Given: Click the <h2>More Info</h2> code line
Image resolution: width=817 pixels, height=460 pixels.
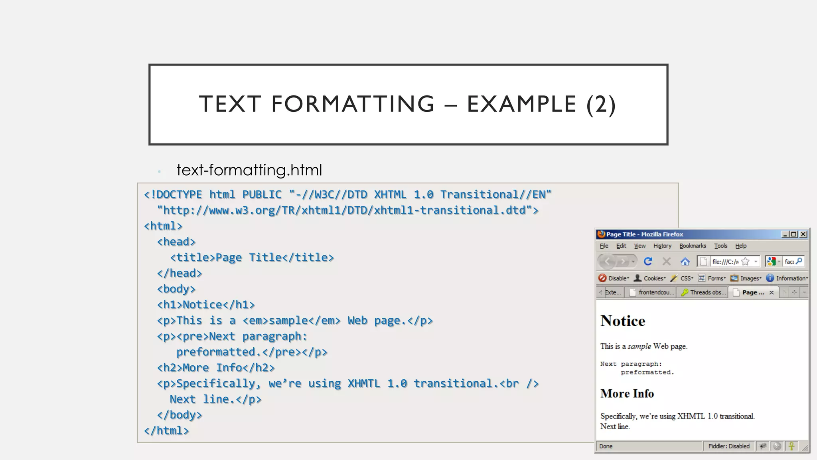Looking at the screenshot, I should click(x=216, y=368).
